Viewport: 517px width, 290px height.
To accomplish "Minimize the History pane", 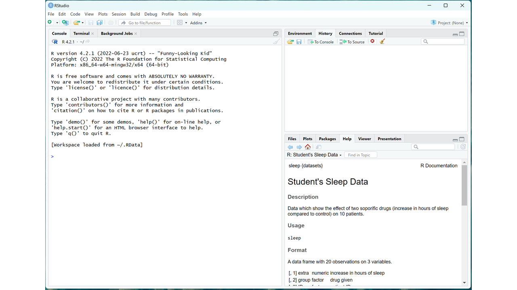I will (455, 34).
